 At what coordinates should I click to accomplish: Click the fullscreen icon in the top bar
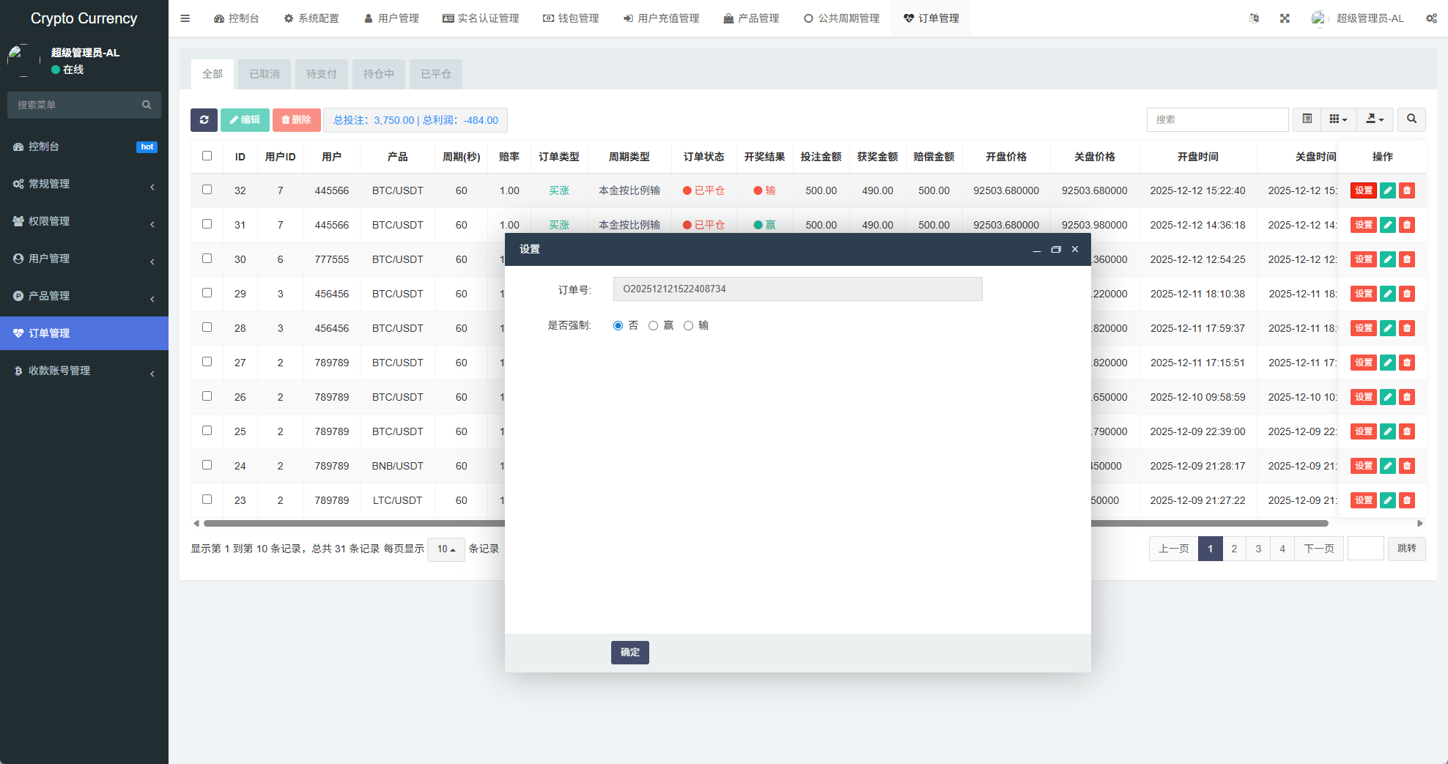click(x=1285, y=18)
